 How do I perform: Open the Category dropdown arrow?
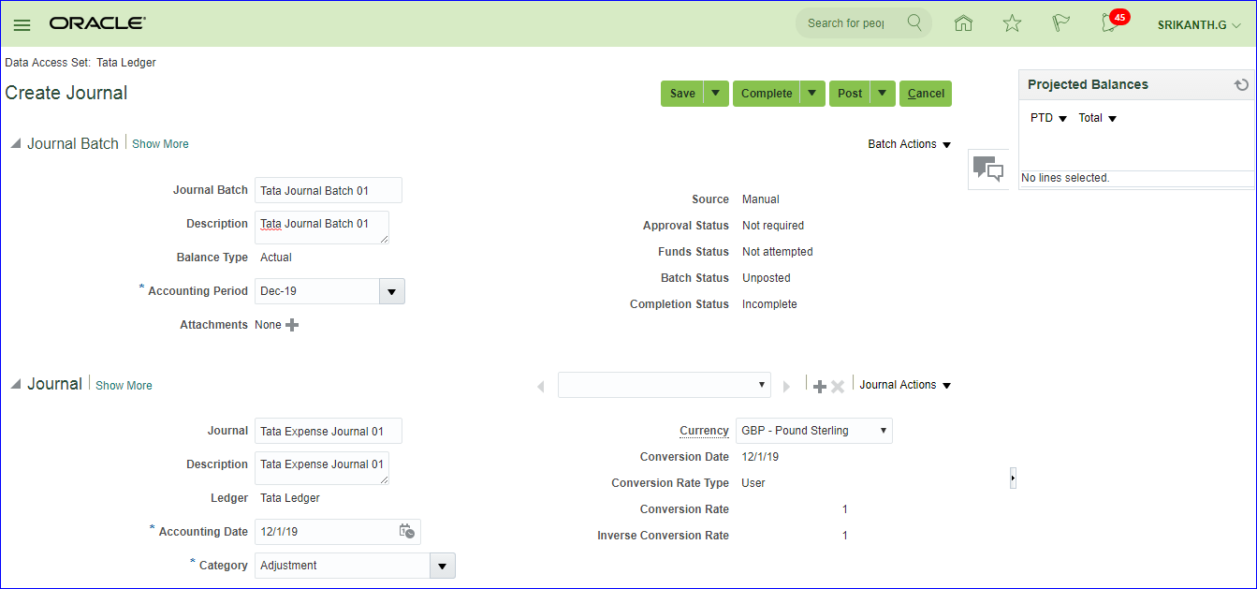(x=442, y=566)
